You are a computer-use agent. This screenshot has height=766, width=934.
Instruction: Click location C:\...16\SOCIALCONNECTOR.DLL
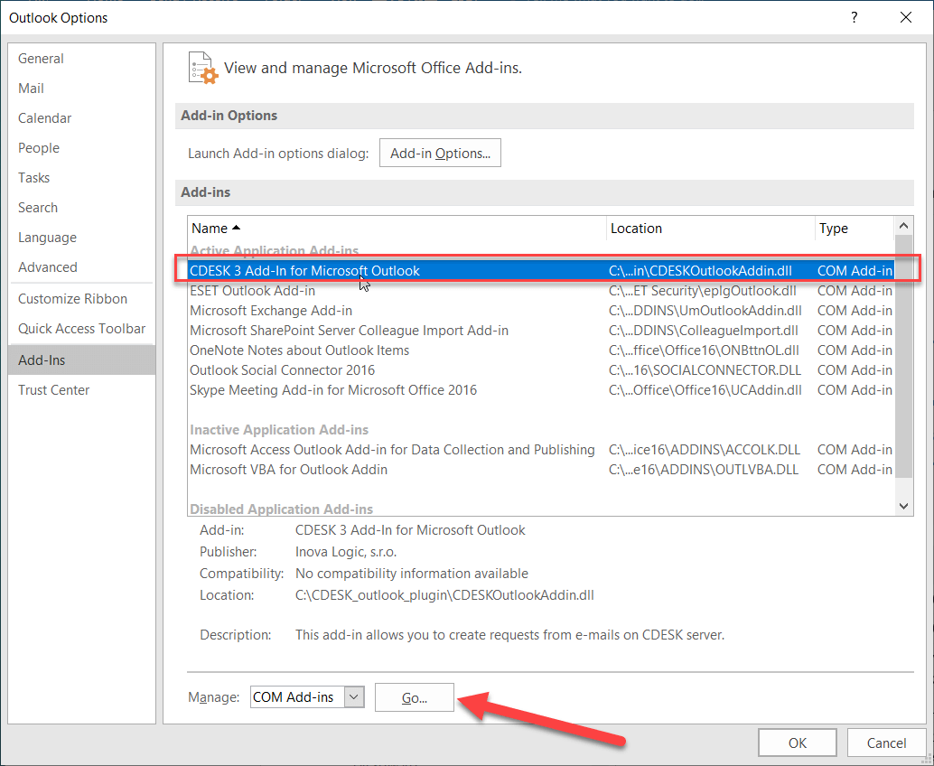705,369
